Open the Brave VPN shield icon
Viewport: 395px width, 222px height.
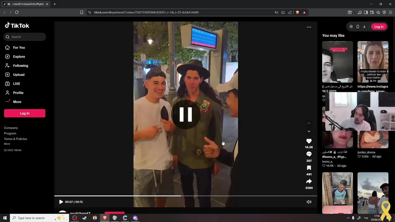[x=384, y=12]
